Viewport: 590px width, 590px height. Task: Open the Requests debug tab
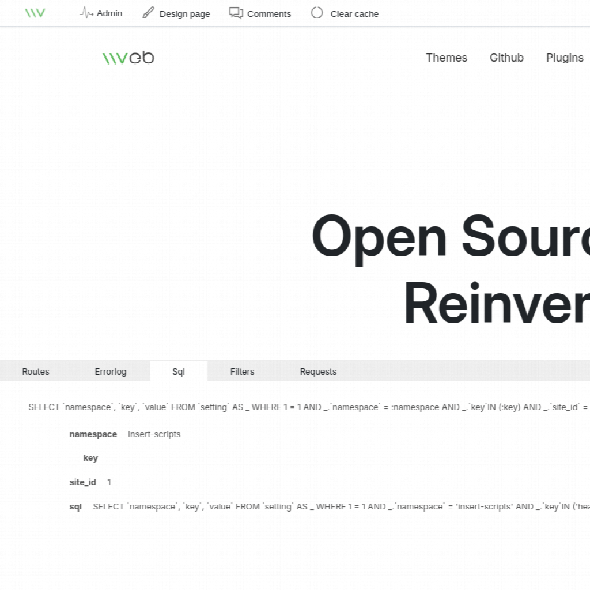(x=318, y=372)
